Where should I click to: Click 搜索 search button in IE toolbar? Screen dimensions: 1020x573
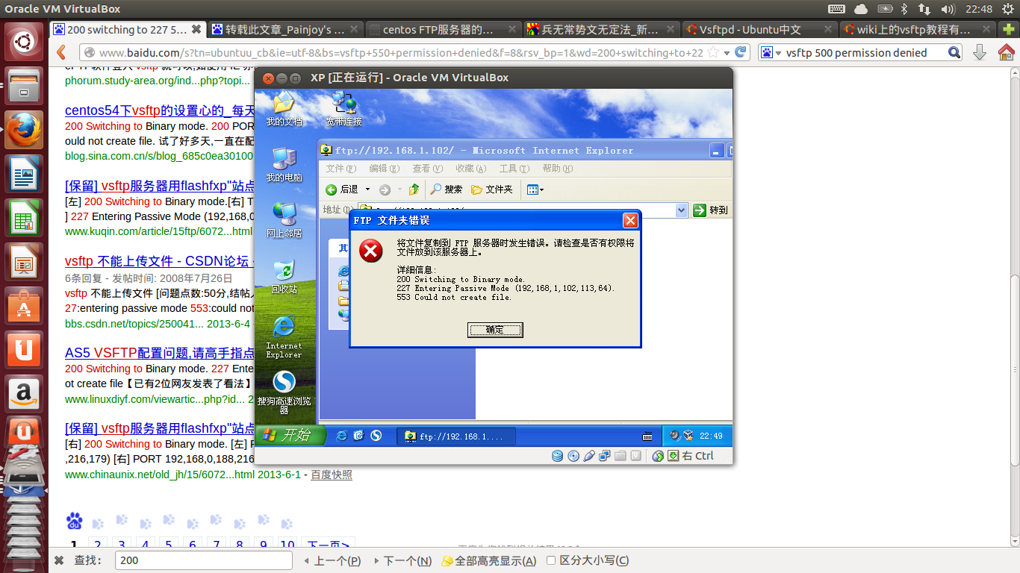coord(446,190)
